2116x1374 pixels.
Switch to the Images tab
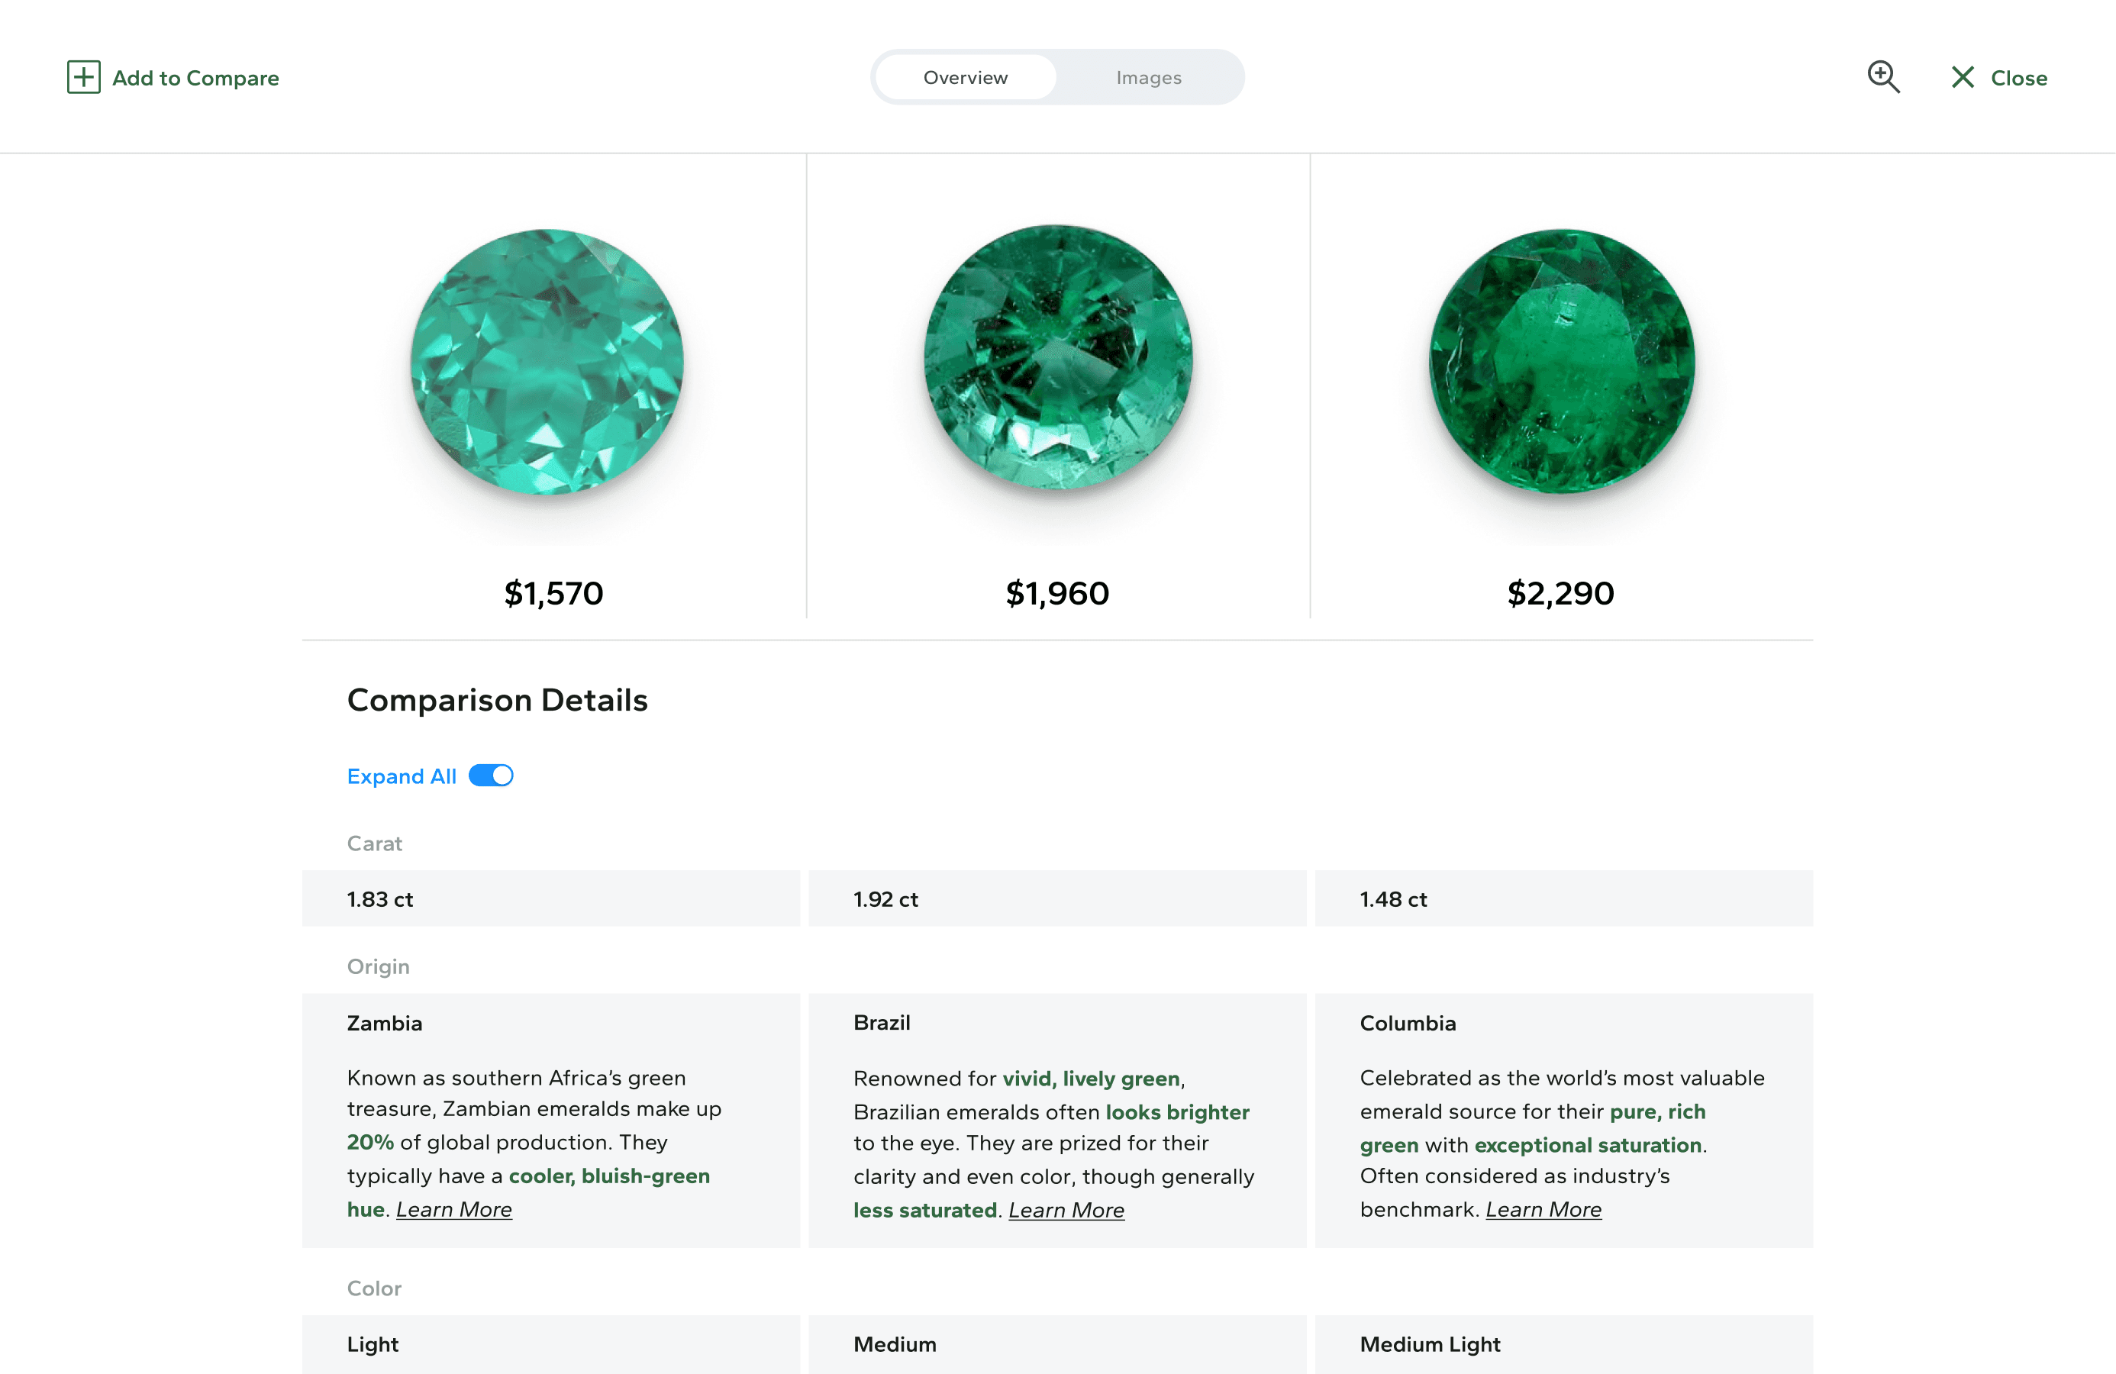click(x=1149, y=77)
